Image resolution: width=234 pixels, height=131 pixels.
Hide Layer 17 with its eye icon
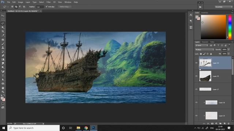click(196, 89)
